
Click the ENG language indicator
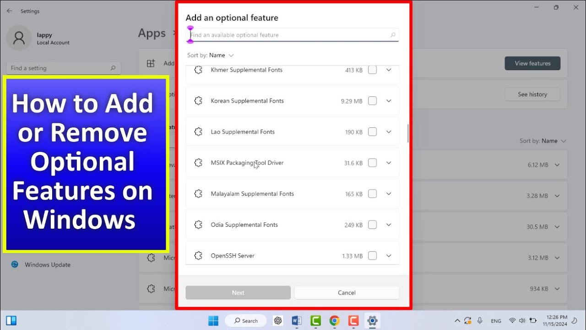pos(496,321)
